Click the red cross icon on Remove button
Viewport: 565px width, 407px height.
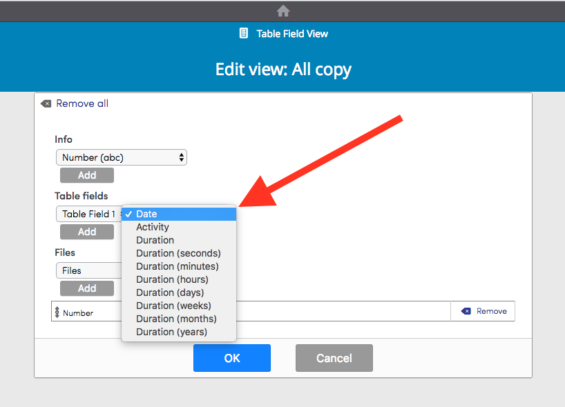pyautogui.click(x=468, y=311)
